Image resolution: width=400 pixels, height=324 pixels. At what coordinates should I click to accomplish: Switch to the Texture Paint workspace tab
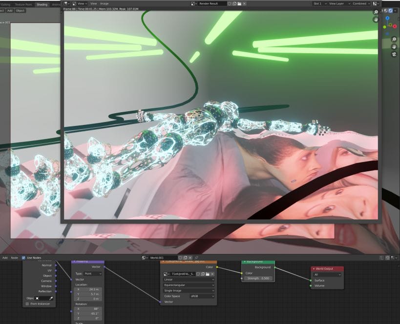(x=23, y=4)
